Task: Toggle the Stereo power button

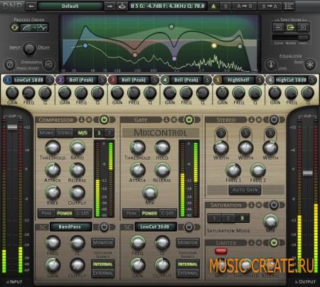Action: coord(274,120)
